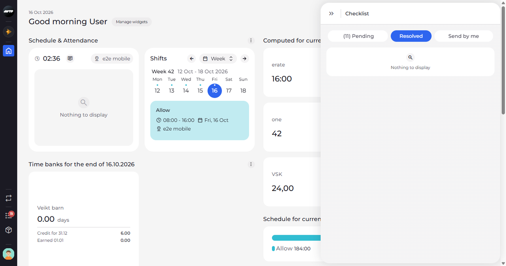Screen dimensions: 506x266
Task: Open the Allow shift card
Action: (x=200, y=120)
